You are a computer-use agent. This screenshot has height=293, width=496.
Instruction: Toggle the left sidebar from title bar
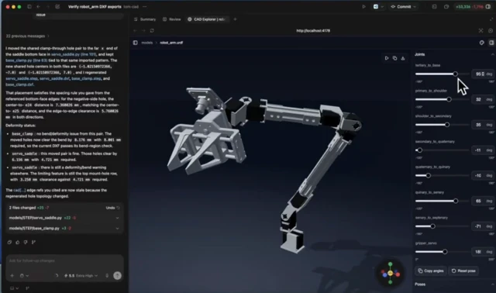(x=29, y=7)
